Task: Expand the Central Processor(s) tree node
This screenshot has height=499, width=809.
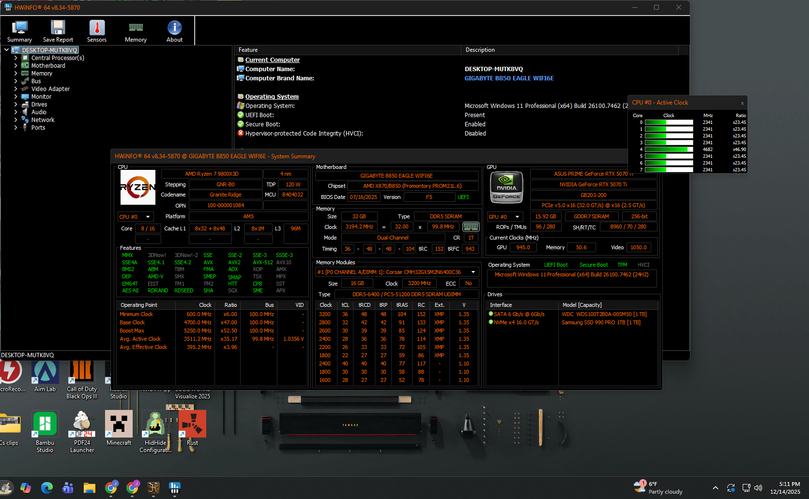Action: pos(15,58)
